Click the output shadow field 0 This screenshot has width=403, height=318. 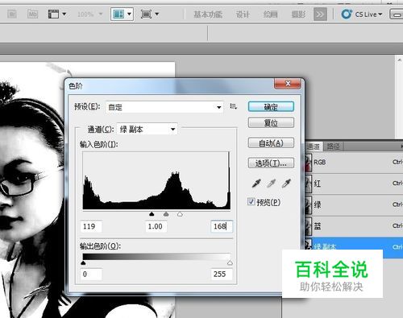91,275
